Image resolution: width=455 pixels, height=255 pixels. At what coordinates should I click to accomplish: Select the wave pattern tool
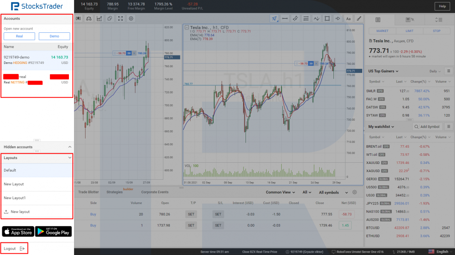316,19
